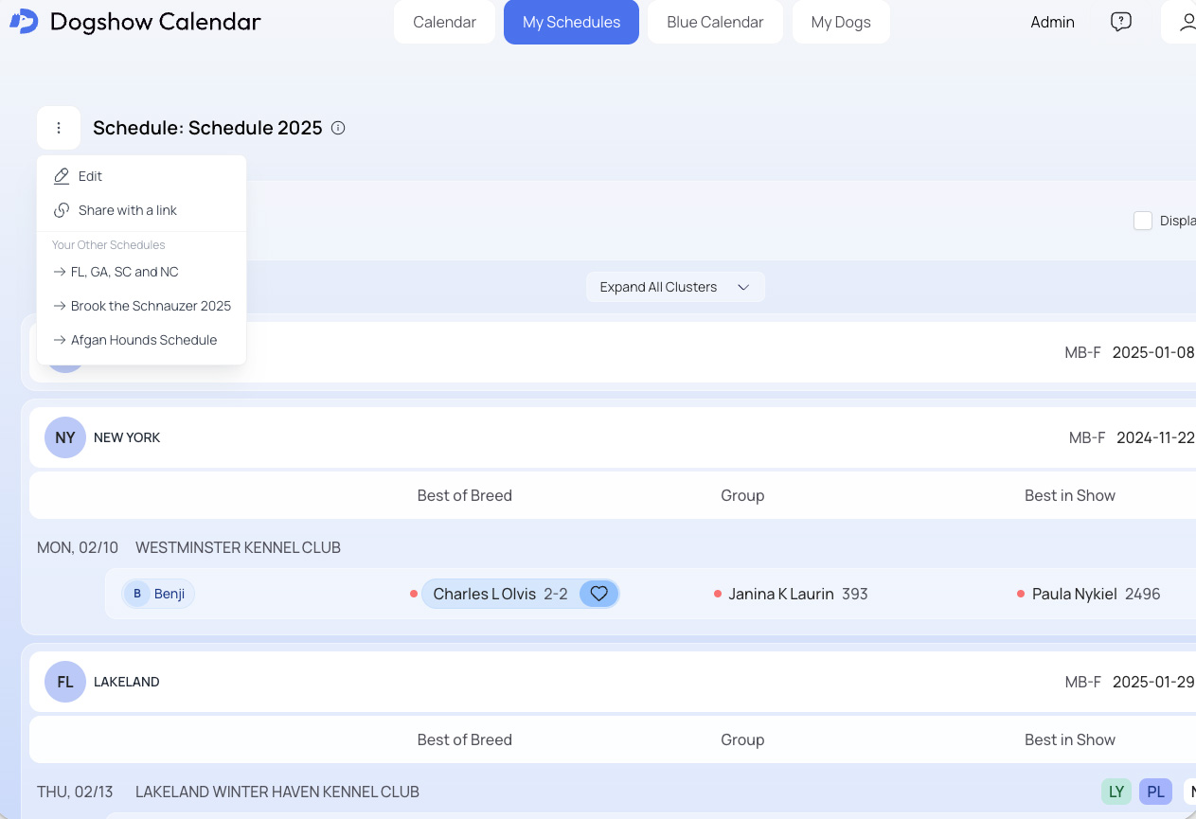
Task: Click the green LY badge
Action: (x=1116, y=792)
